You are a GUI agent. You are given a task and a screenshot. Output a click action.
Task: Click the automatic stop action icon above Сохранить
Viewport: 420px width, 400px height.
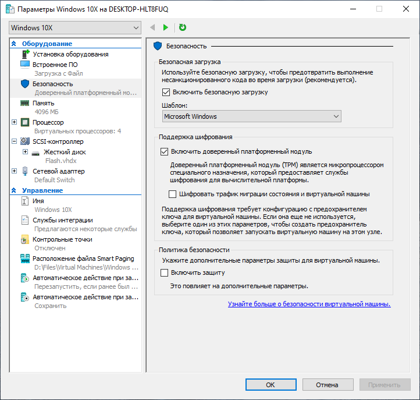(25, 297)
